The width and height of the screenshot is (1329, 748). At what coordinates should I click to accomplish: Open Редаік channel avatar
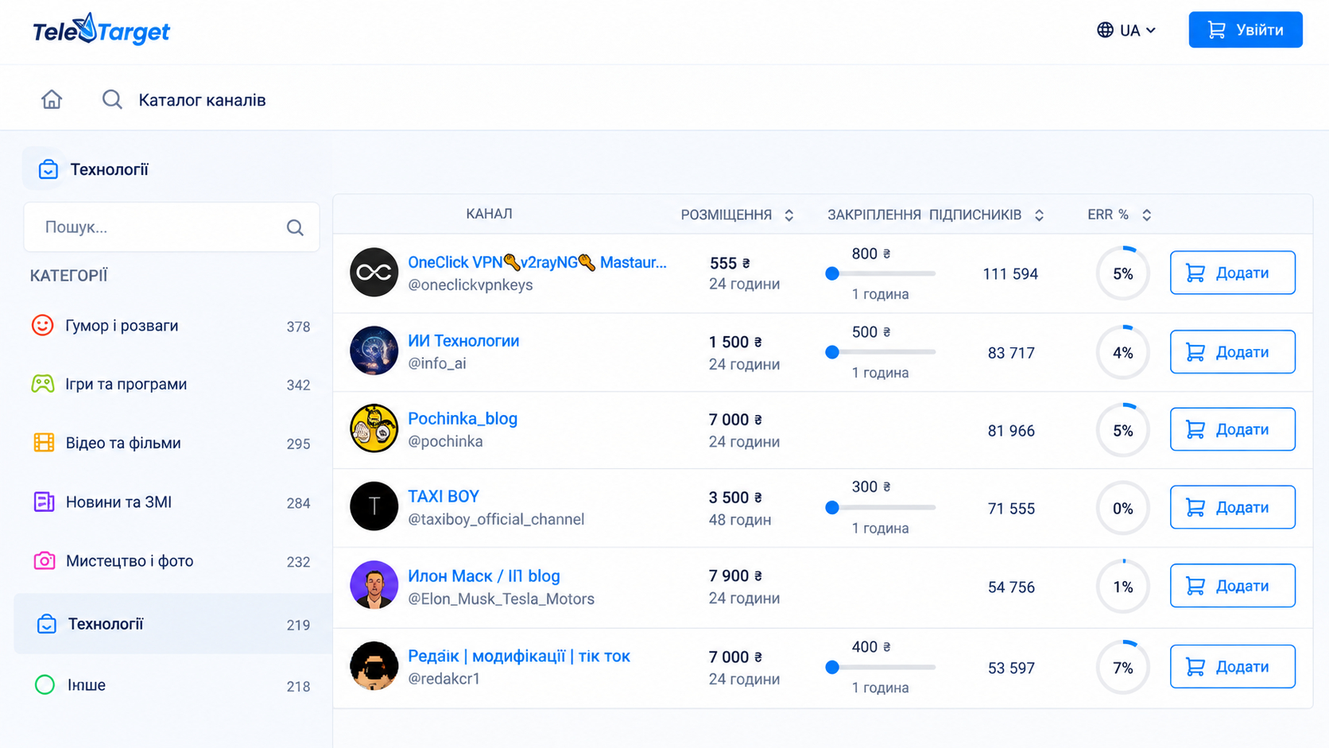point(374,666)
